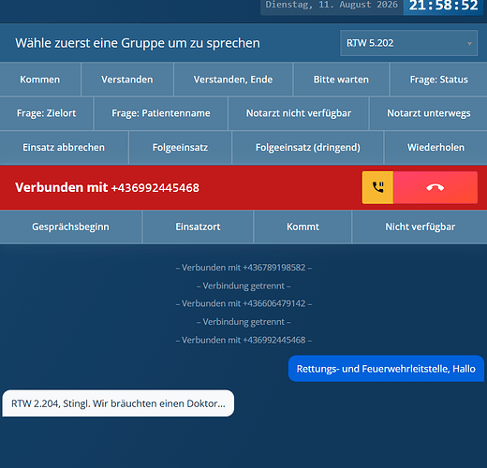Reply 'Kommt' on the phone call

303,227
